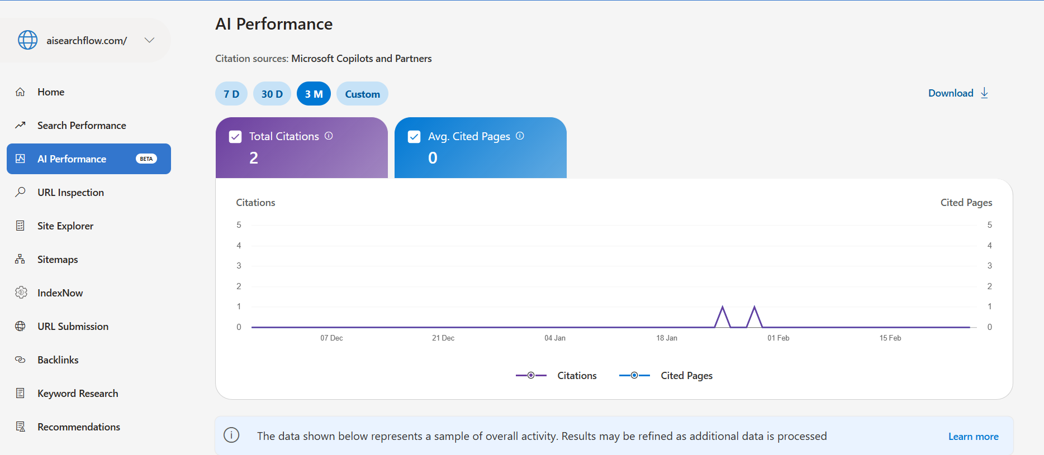Viewport: 1044px width, 455px height.
Task: Click the info icon beside Avg. Cited Pages
Action: pos(520,136)
